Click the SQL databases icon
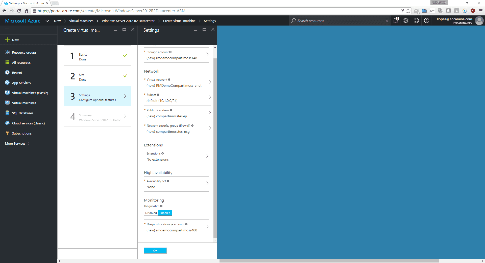This screenshot has width=485, height=263. pos(7,113)
